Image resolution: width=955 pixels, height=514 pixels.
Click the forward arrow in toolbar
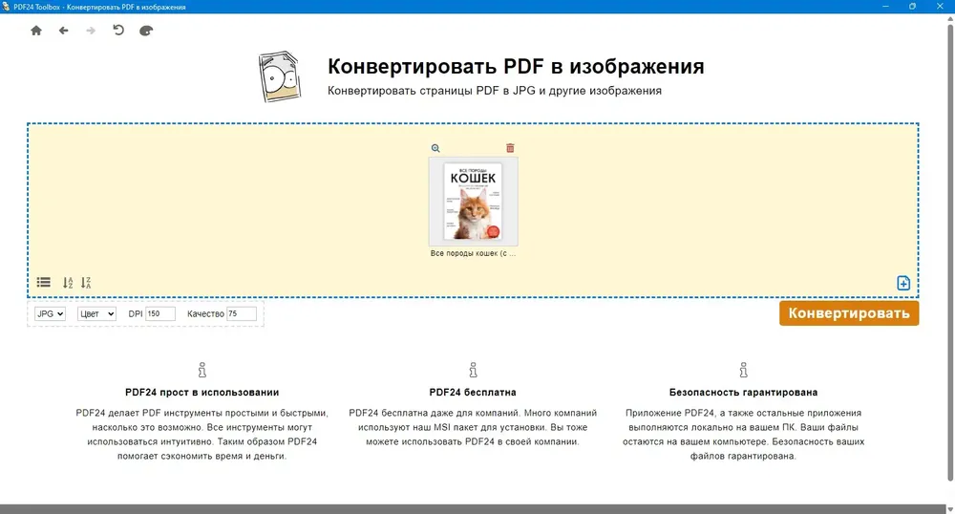point(91,31)
